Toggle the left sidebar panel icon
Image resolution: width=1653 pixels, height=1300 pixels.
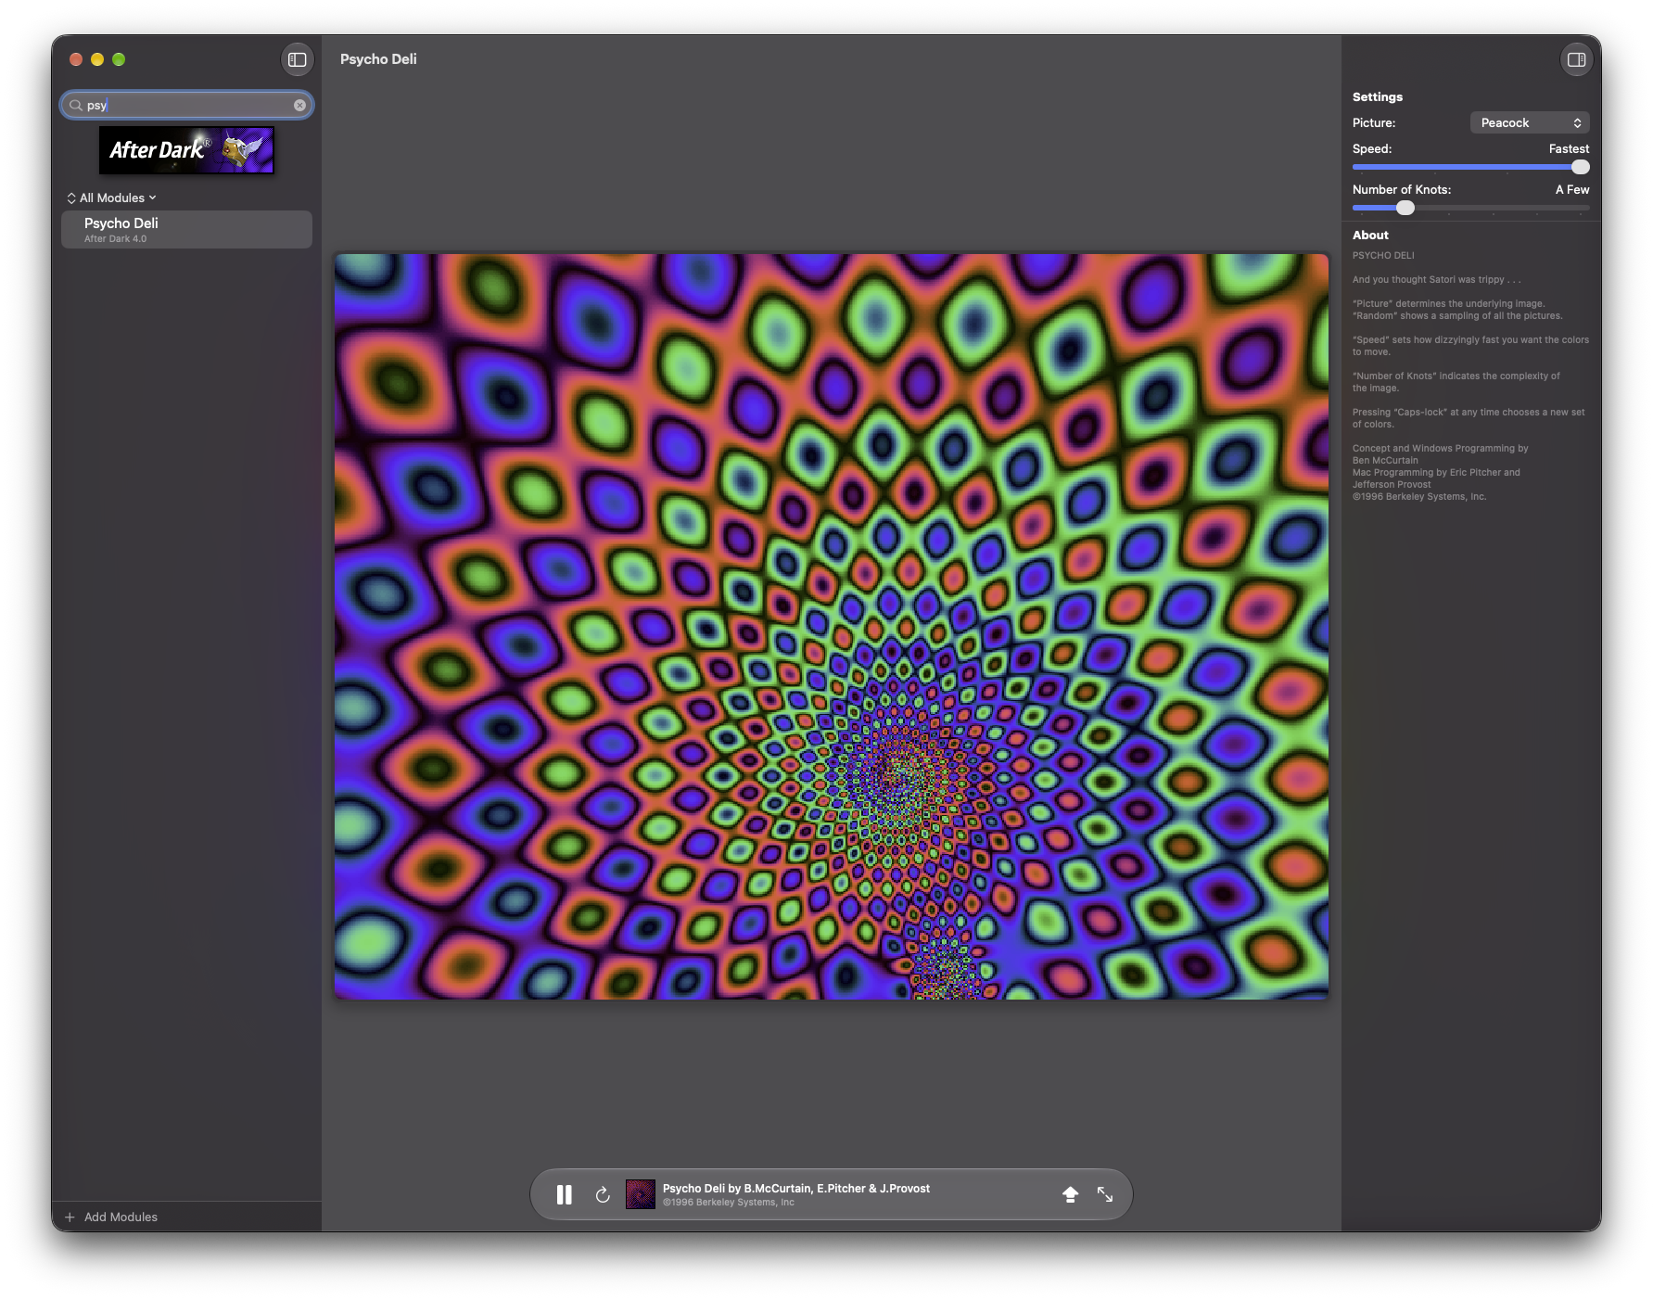tap(298, 59)
